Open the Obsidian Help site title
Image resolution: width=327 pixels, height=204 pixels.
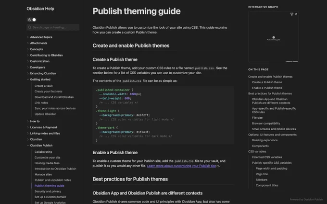[x=40, y=9]
